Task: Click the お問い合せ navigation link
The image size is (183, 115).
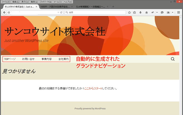Action: tap(28, 59)
